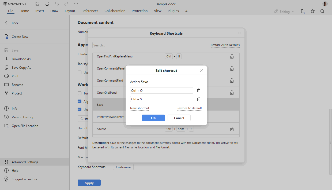Open the Editing mode dropdown
This screenshot has width=332, height=190.
284,11
